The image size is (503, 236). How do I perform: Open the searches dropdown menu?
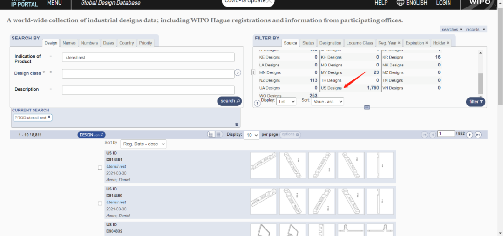[x=452, y=29]
